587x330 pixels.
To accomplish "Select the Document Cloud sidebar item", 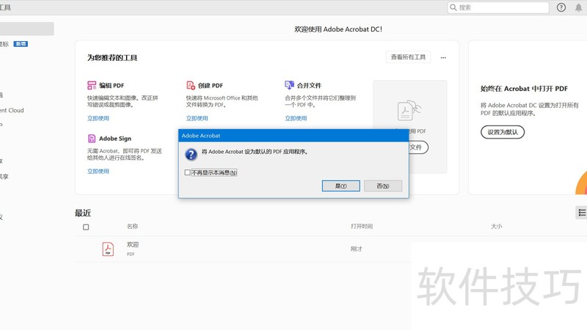I will (12, 111).
